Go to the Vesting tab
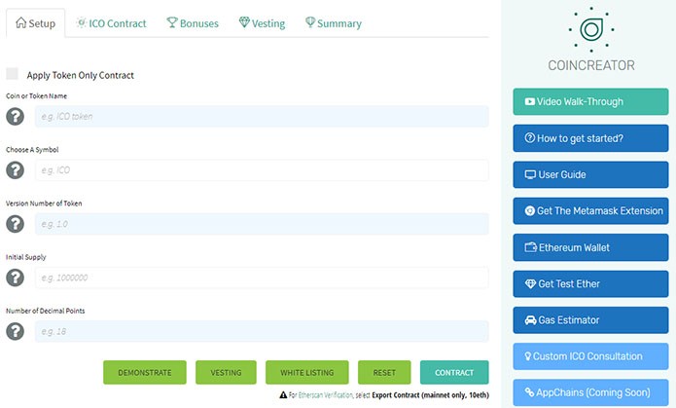This screenshot has width=676, height=408. coord(262,23)
